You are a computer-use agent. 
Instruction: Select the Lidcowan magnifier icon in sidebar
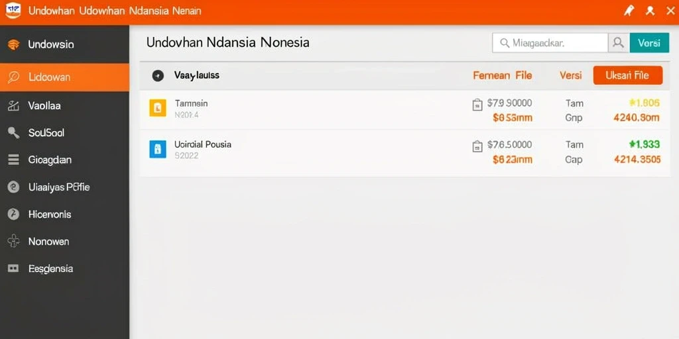point(13,77)
